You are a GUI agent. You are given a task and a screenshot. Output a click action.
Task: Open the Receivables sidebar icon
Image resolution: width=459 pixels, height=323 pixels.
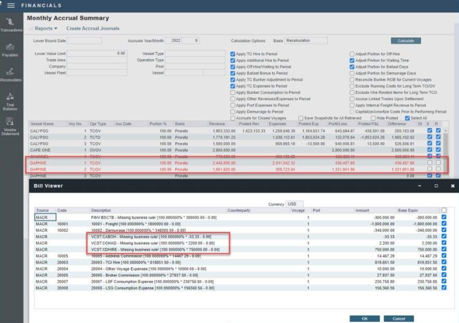(x=10, y=74)
